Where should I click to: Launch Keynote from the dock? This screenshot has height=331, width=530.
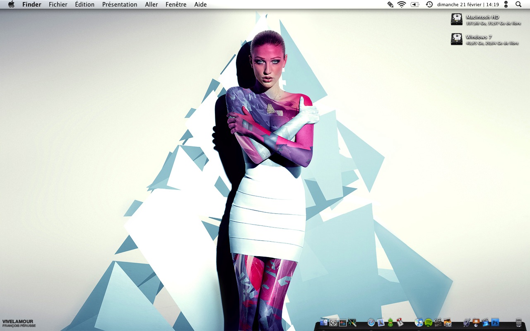point(476,322)
